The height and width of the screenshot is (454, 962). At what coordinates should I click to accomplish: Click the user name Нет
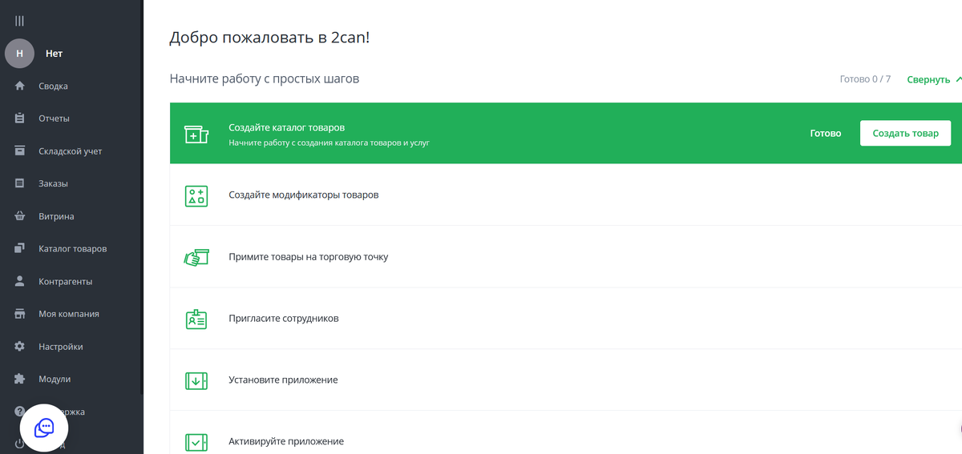[x=54, y=54]
